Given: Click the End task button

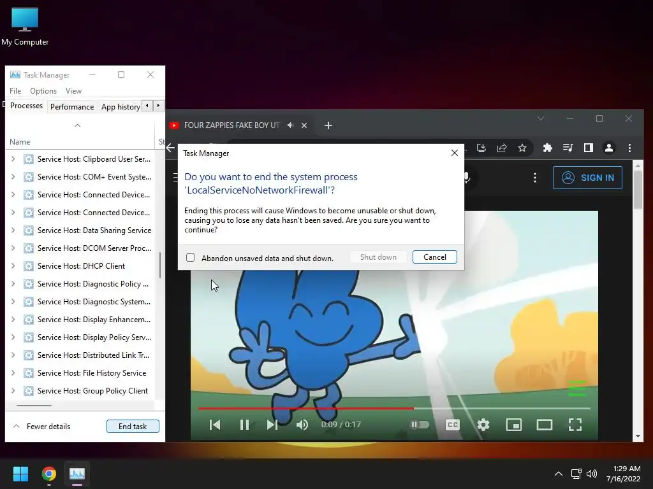Looking at the screenshot, I should [x=133, y=426].
